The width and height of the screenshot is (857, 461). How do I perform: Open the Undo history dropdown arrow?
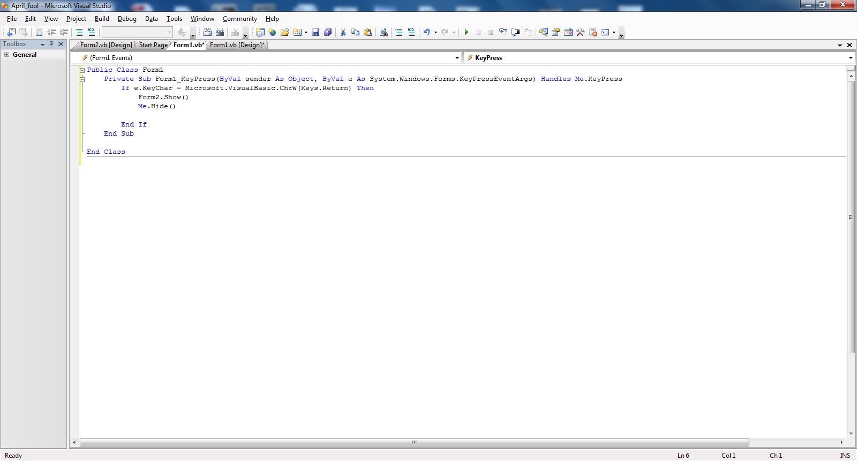coord(435,32)
